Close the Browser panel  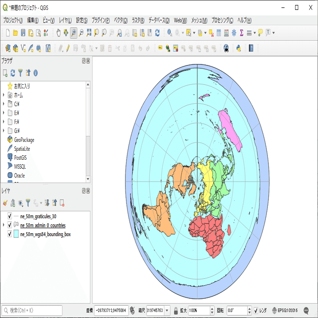(88, 61)
